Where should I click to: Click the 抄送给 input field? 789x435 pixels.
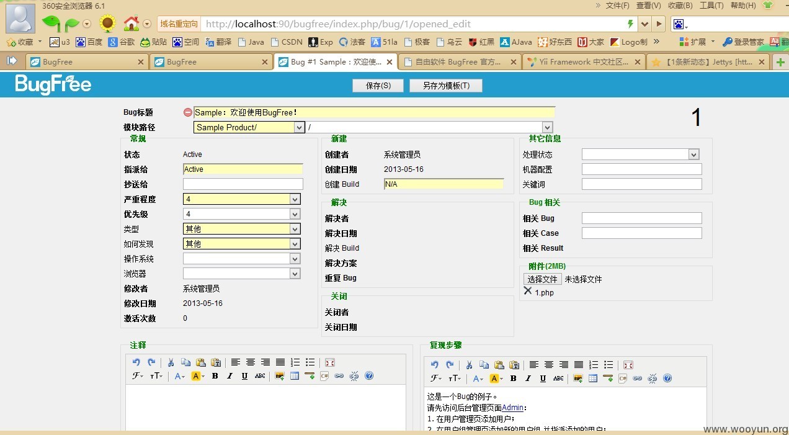[243, 184]
